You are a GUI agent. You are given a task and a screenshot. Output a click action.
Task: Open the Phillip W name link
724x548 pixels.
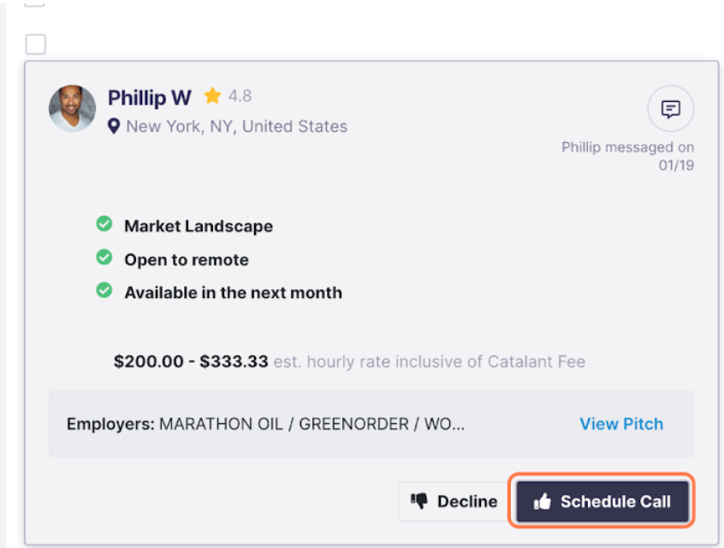pyautogui.click(x=150, y=98)
